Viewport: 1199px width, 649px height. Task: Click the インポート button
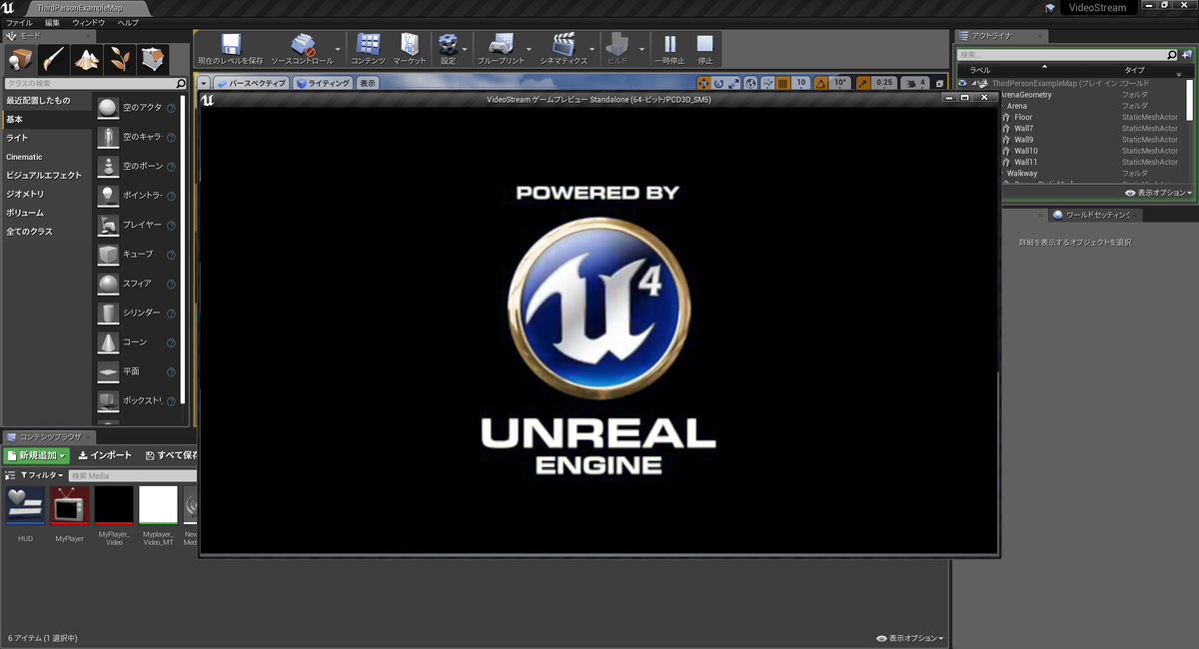[x=105, y=455]
